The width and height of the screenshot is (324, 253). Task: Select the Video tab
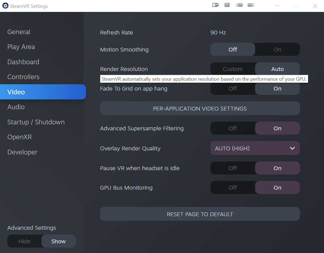pos(43,92)
